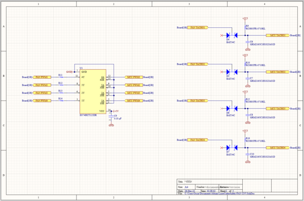
Task: Select the yellow SN74HCT125DR IC body
Action: coord(93,91)
